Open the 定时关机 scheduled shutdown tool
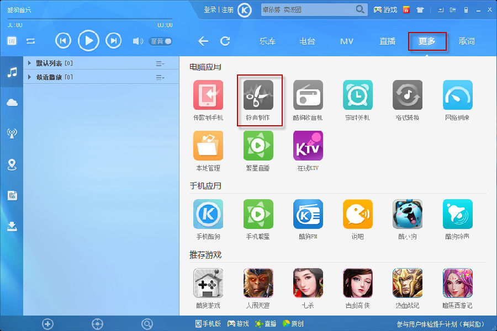 coord(357,99)
